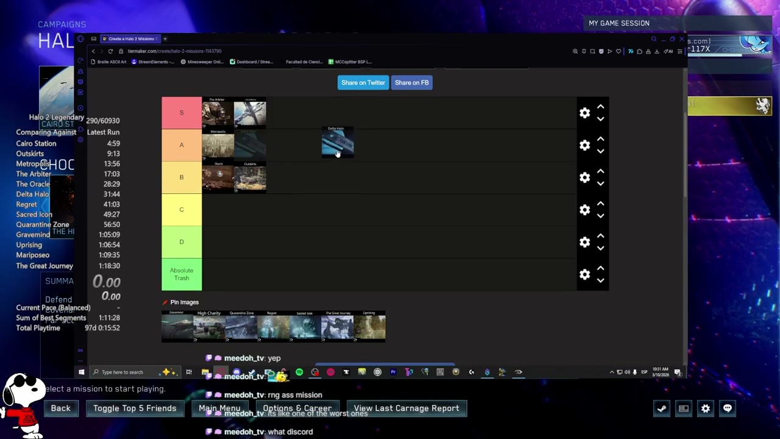Select Outskirts thumbnail in B tier

tap(250, 177)
